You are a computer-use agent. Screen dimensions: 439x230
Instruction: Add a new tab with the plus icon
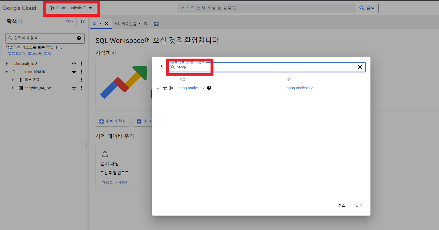tap(156, 24)
